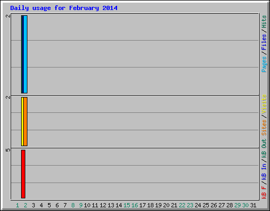Click green day label 16 on the date axis
Screen dimensions: 270x211
click(134, 205)
